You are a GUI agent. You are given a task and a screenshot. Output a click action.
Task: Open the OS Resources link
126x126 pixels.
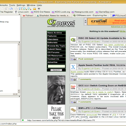coord(56,56)
